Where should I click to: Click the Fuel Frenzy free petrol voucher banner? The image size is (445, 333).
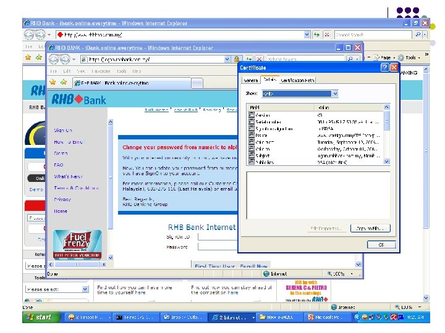pos(77,244)
